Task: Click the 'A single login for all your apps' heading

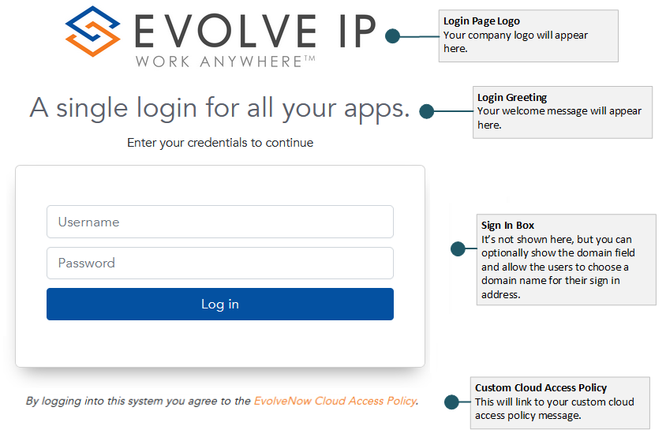Action: coord(219,108)
